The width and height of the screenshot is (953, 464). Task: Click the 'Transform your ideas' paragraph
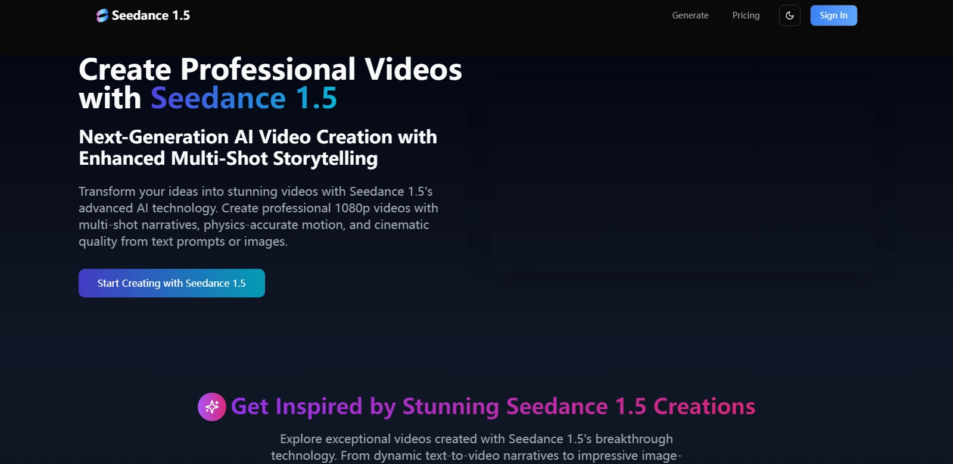[x=259, y=217]
